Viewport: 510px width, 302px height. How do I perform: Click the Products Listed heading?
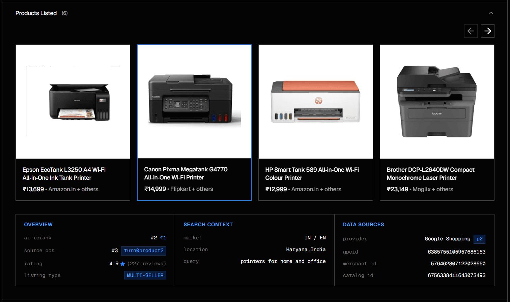coord(36,13)
